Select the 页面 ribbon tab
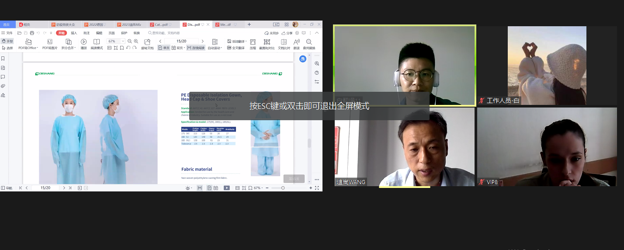624x250 pixels. pos(112,33)
